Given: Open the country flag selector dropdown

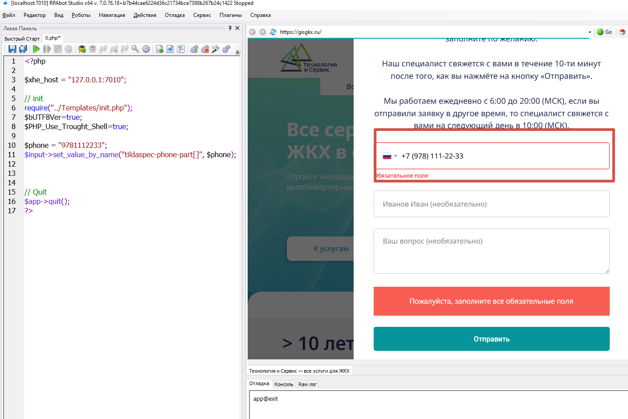Looking at the screenshot, I should pyautogui.click(x=390, y=156).
